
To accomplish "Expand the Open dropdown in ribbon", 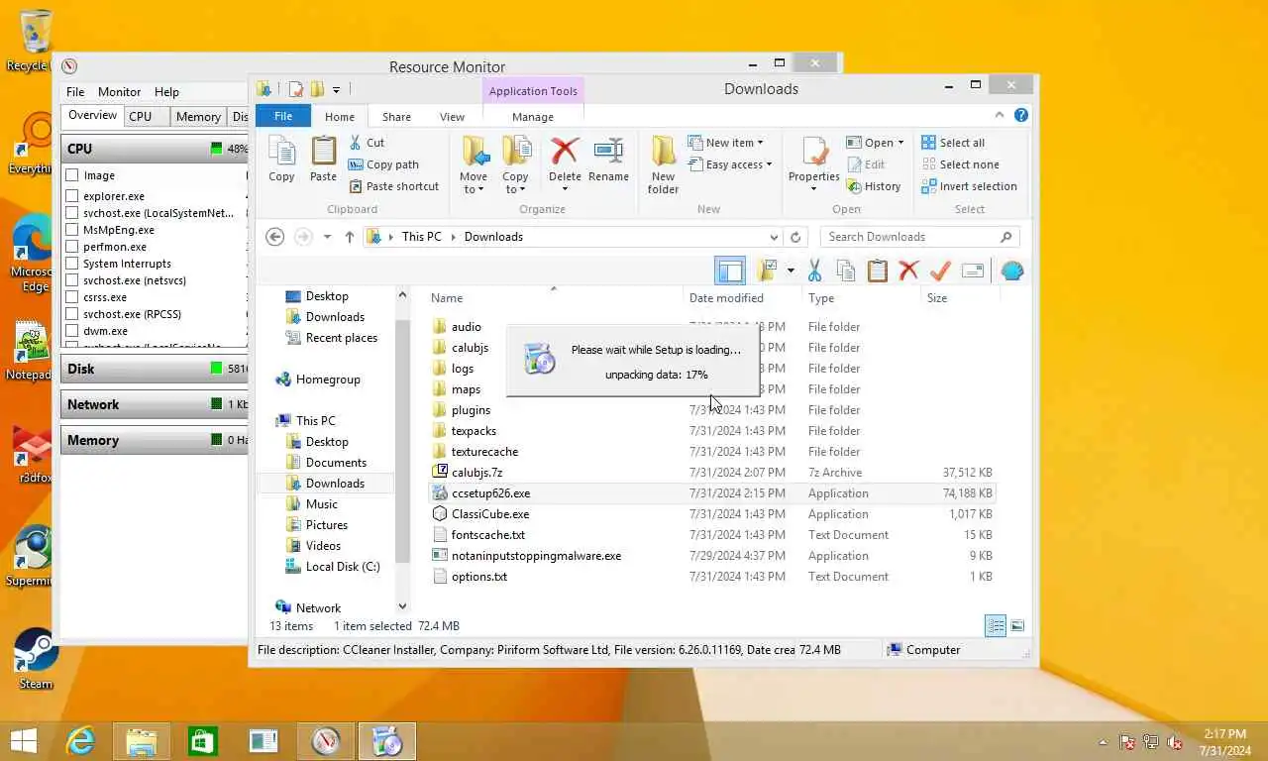I will pos(900,143).
